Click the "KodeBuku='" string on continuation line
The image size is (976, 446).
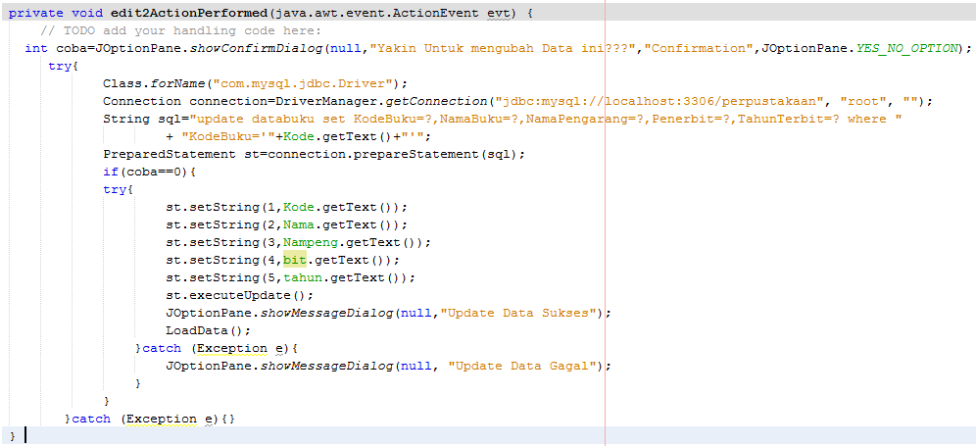tap(229, 136)
